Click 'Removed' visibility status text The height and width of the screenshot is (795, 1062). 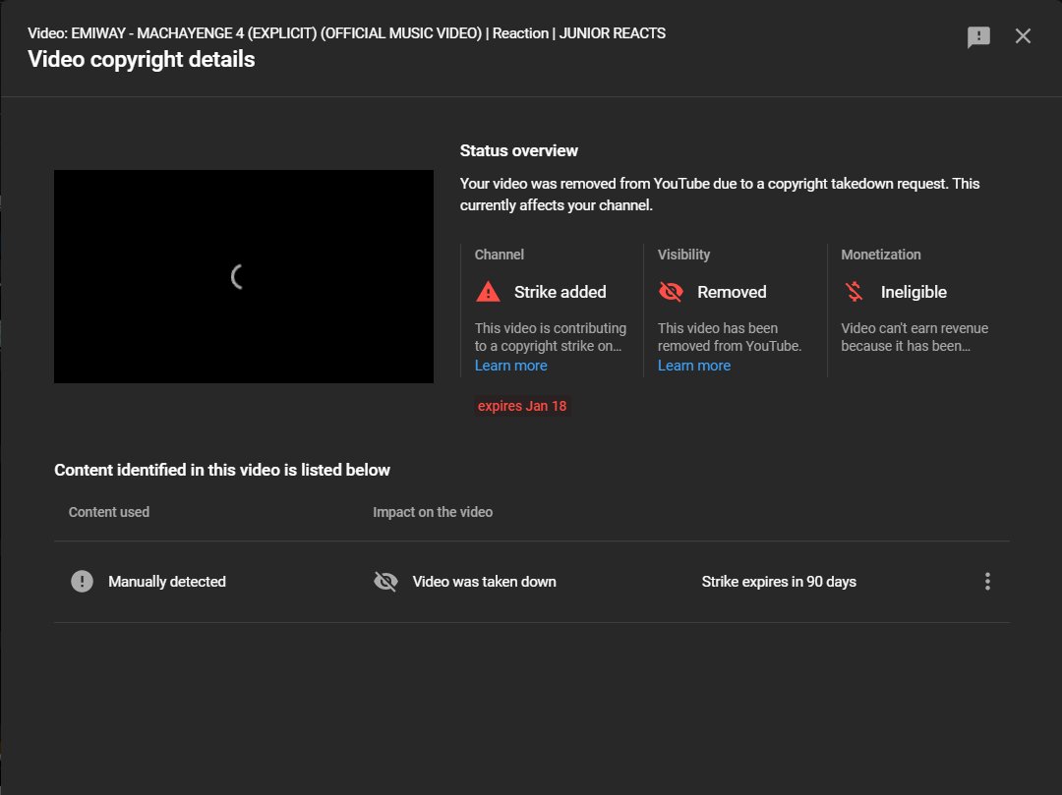[x=732, y=292]
